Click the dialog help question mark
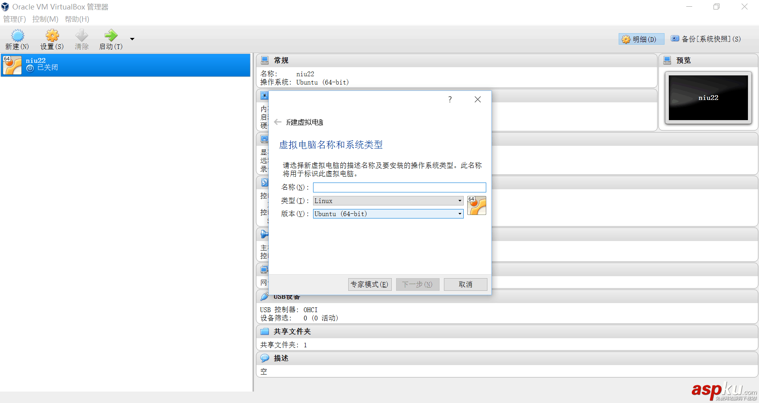Screen dimensions: 759x403 click(450, 99)
